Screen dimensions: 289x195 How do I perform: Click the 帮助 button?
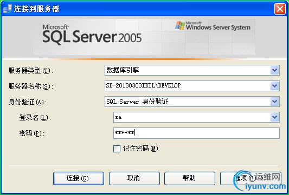click(190, 178)
